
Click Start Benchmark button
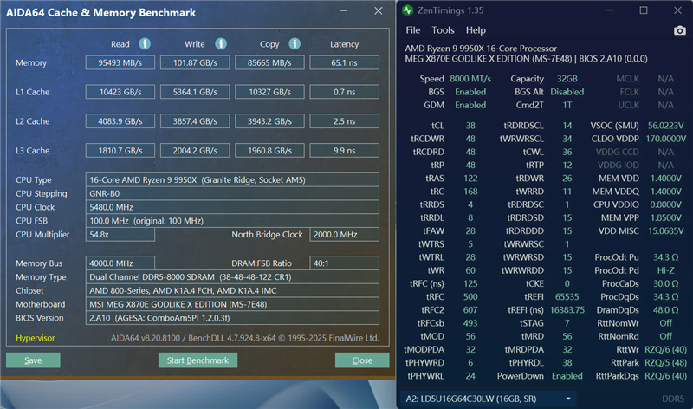[198, 360]
